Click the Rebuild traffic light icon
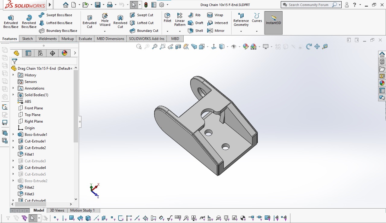Viewport: 386px width, 223px height. 146,5
